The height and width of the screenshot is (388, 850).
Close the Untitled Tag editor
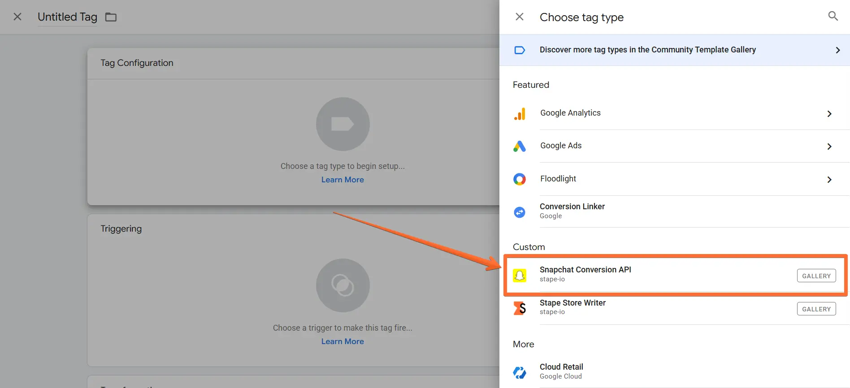pyautogui.click(x=17, y=17)
